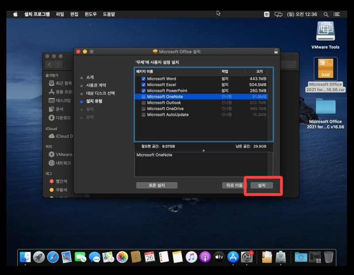The width and height of the screenshot is (354, 275).
Task: Select 다운로드 in Finder sidebar
Action: coord(60,118)
